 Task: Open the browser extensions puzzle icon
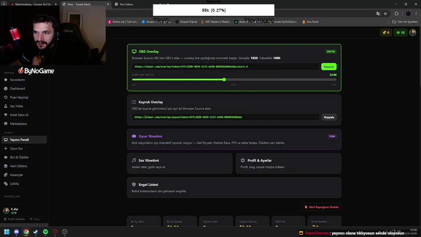pos(396,13)
